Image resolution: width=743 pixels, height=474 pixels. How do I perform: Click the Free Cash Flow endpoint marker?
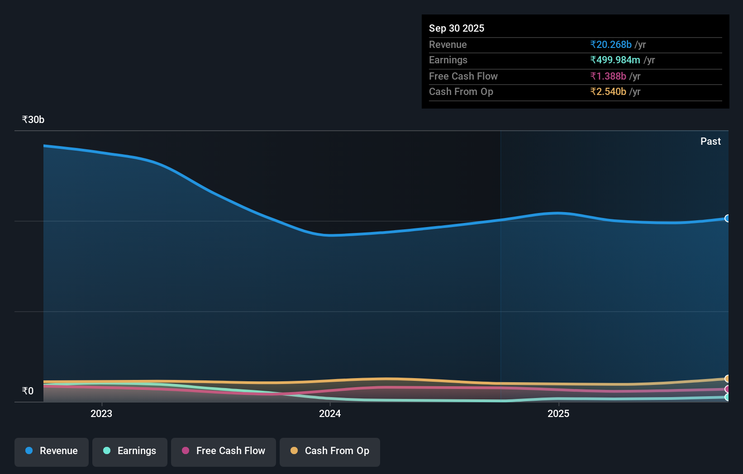727,389
